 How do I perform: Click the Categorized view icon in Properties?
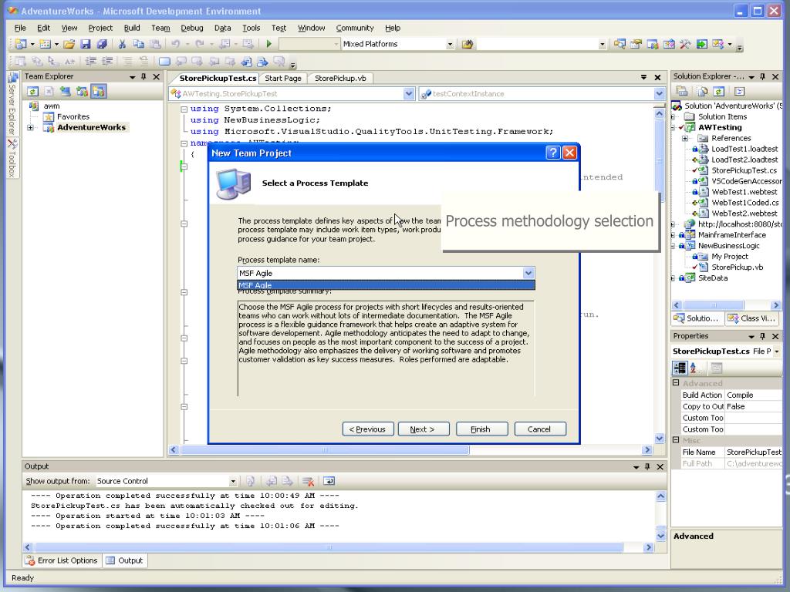(680, 368)
